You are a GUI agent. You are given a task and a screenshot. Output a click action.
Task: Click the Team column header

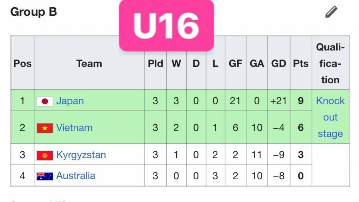tap(89, 63)
